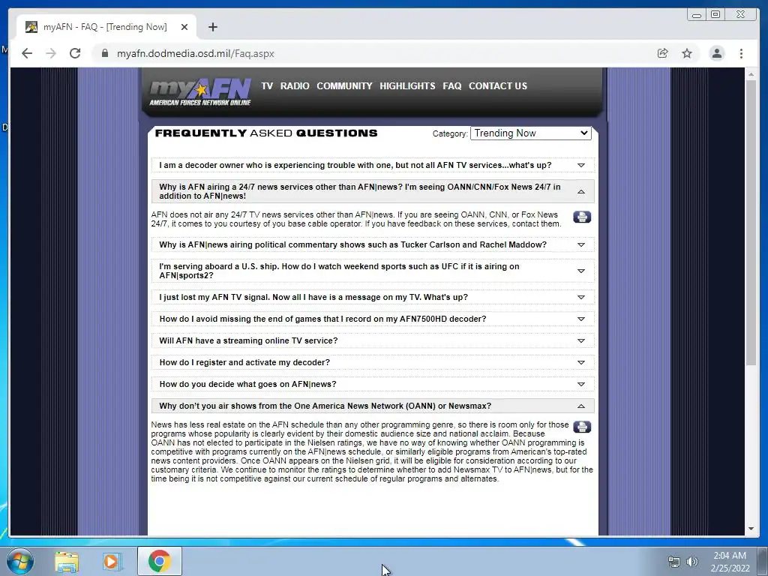Expand the lost AFN TV signal question

click(x=373, y=297)
